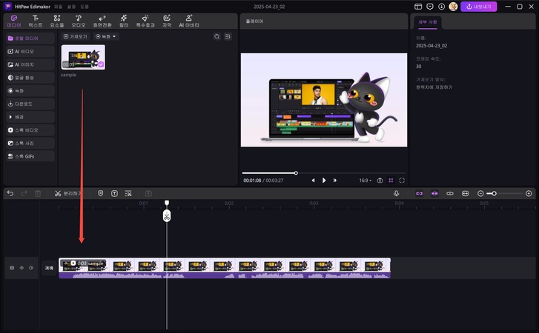The image size is (539, 333).
Task: Zoom in timeline with plus icon
Action: point(529,193)
